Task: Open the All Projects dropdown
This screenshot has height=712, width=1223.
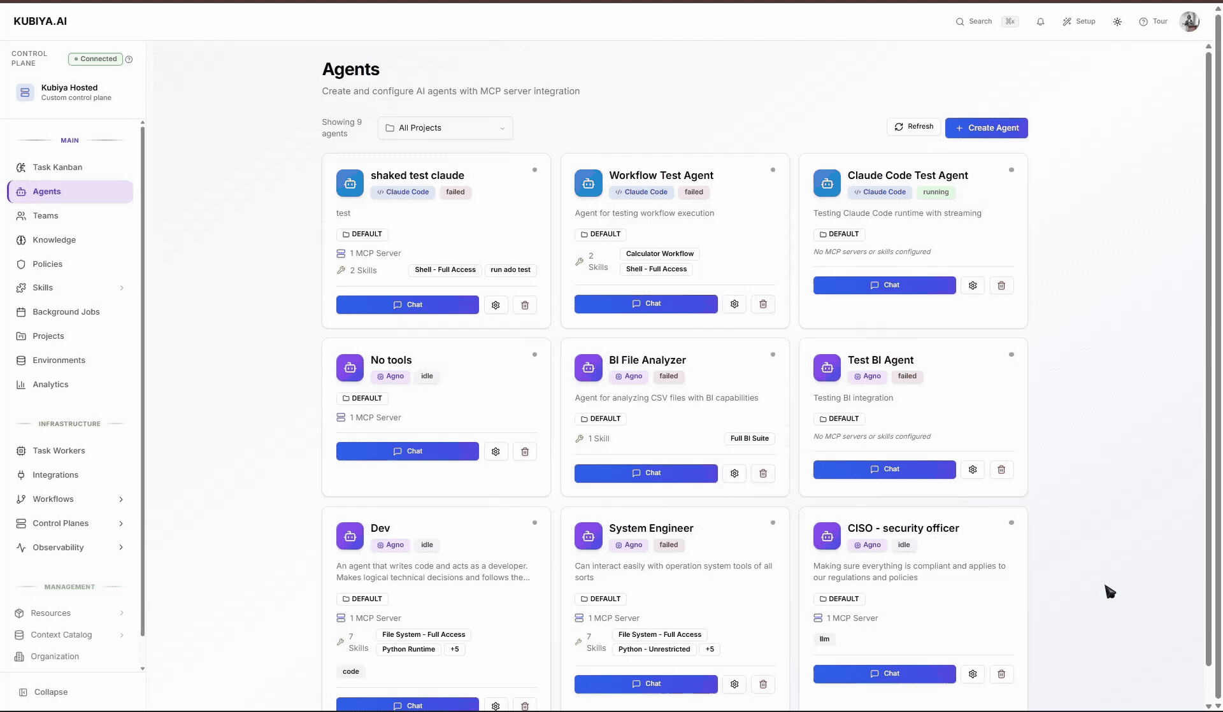Action: coord(445,127)
